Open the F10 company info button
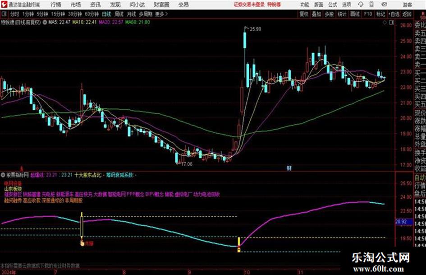426x275 pixels. [x=368, y=14]
